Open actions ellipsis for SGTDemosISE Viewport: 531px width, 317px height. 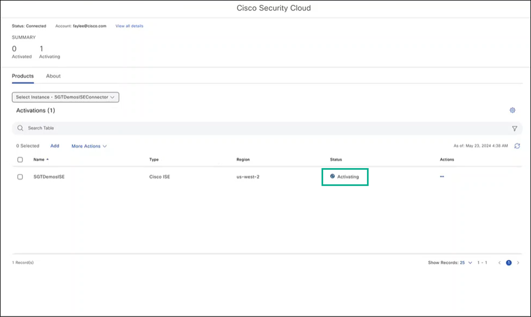(442, 176)
